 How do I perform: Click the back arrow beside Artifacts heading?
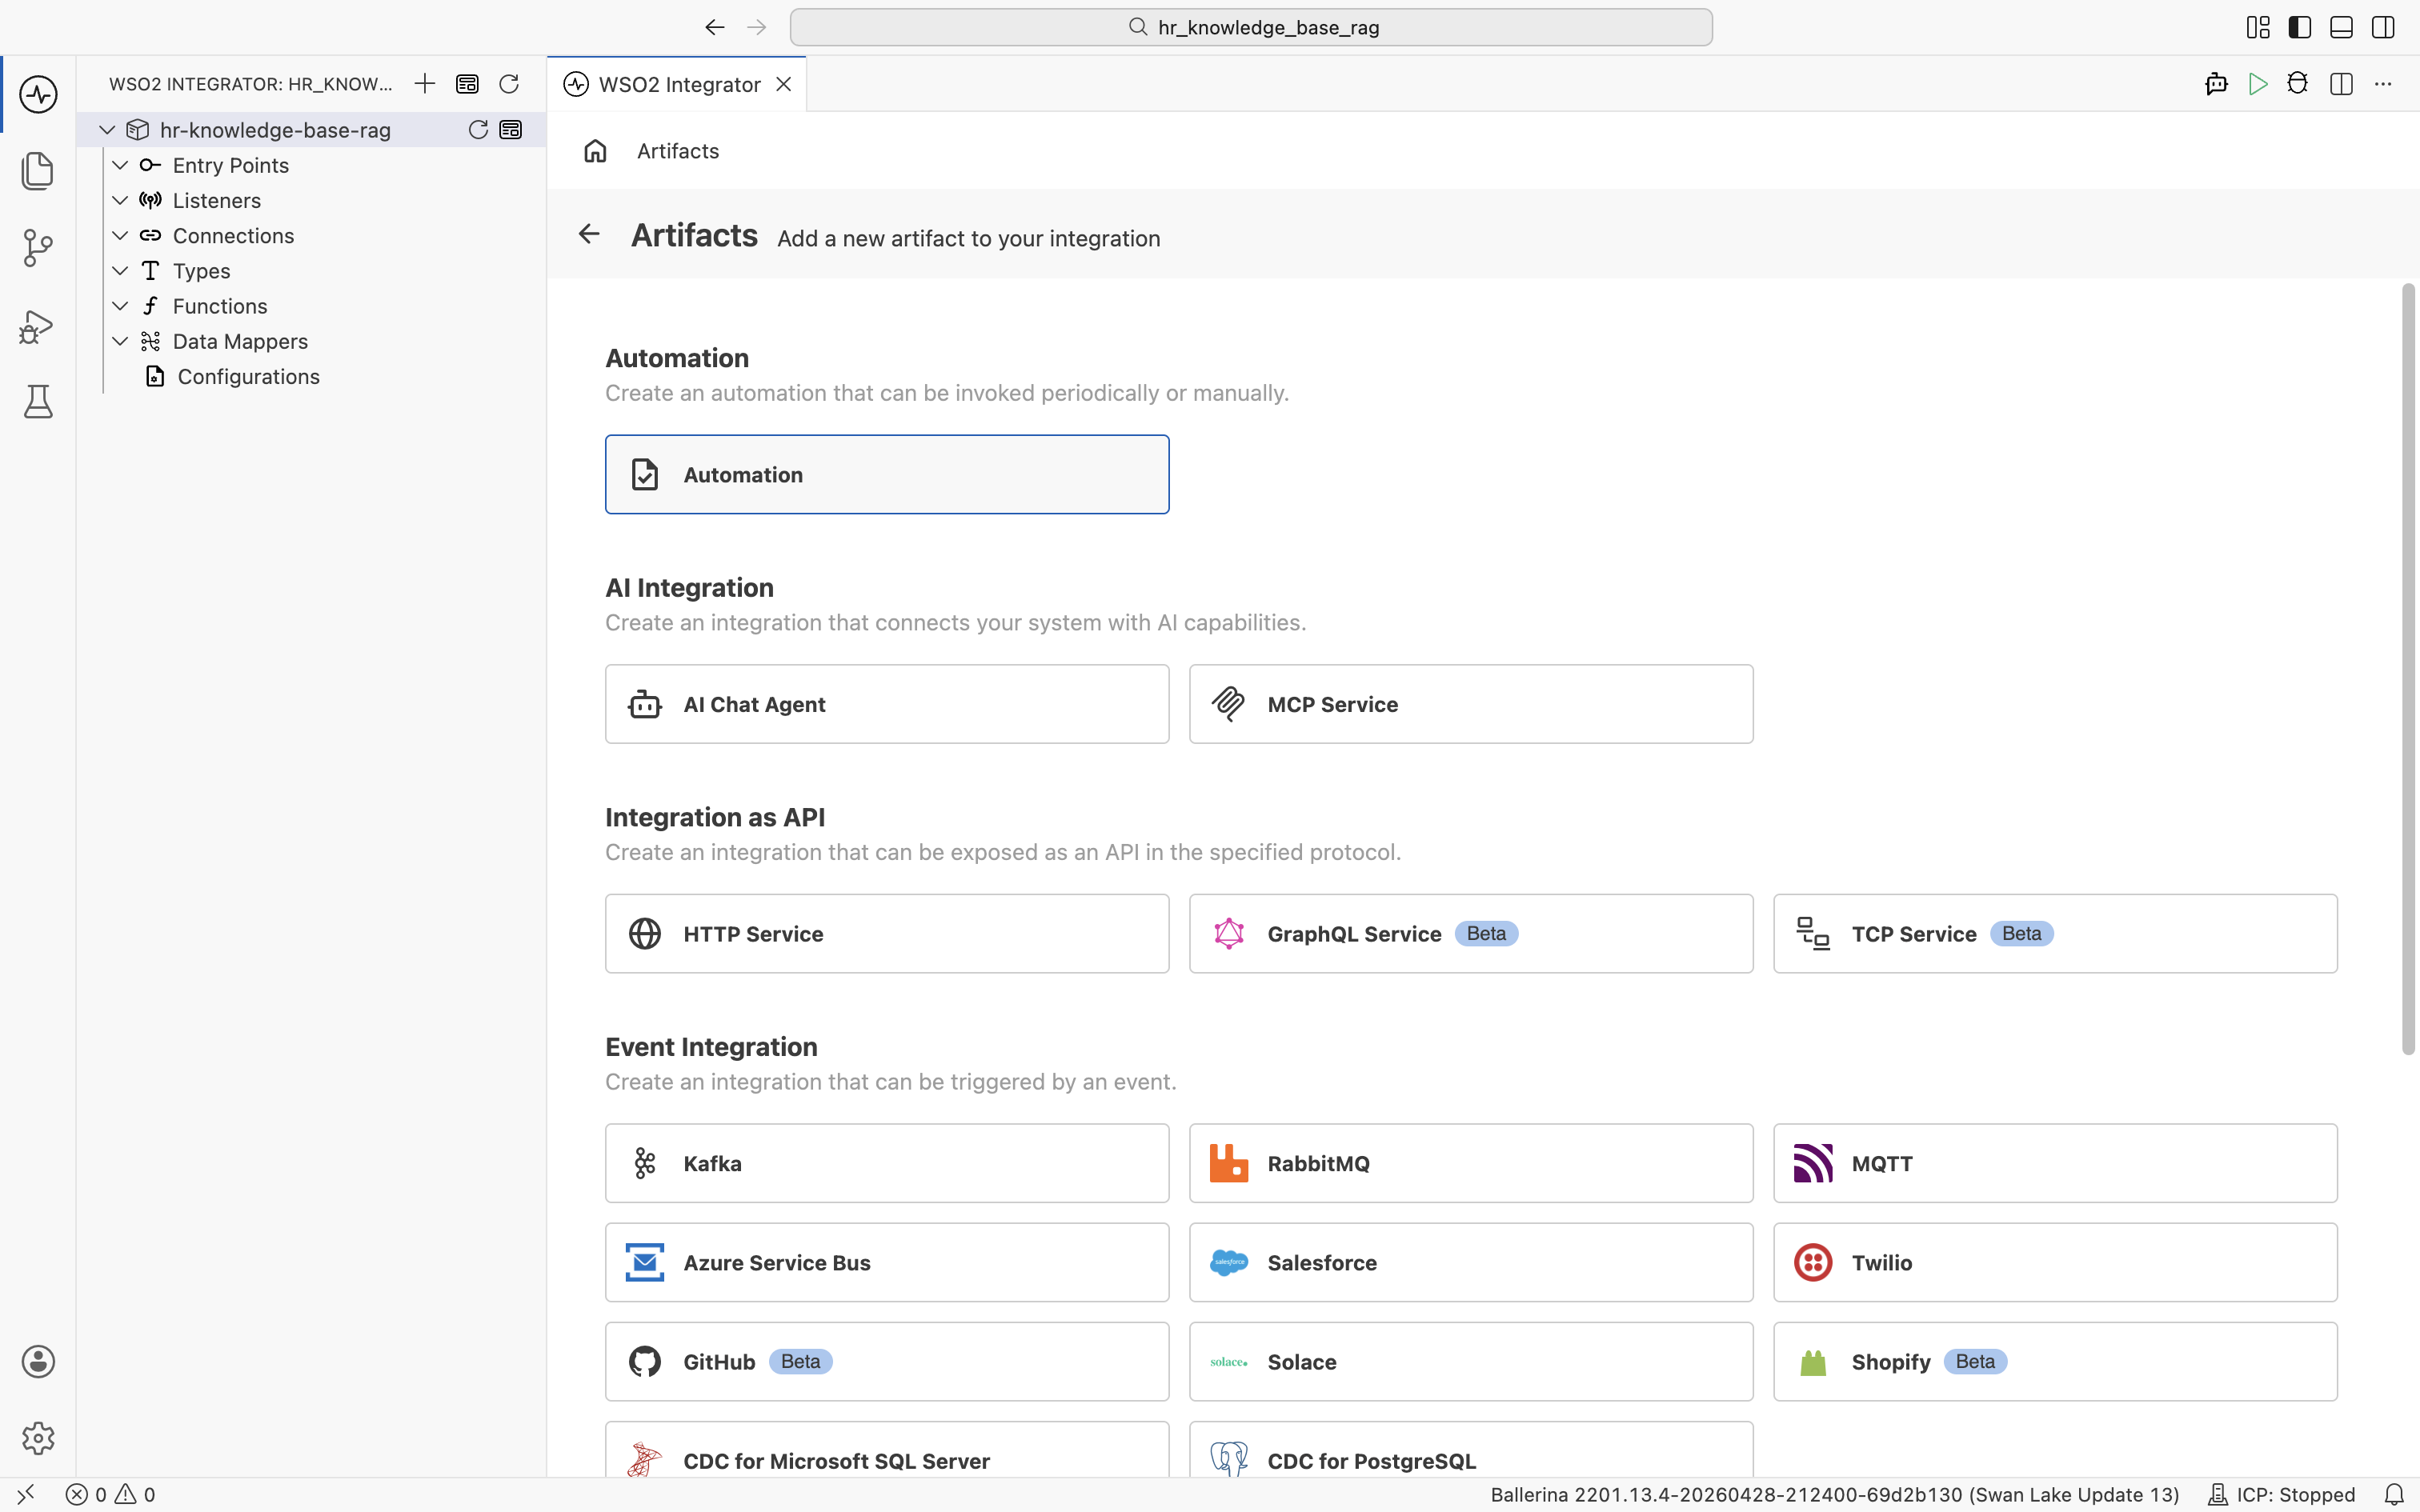coord(589,234)
